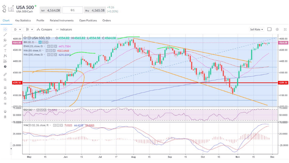The width and height of the screenshot is (289, 163).
Task: Click the Sell 4,564.08 button
Action: [50, 10]
